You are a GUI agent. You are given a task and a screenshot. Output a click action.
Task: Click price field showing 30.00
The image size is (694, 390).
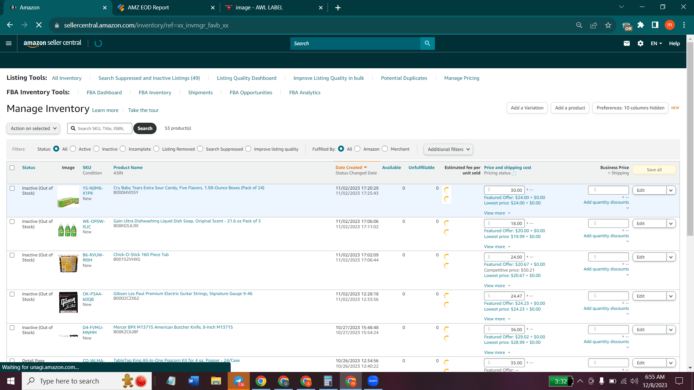click(504, 190)
